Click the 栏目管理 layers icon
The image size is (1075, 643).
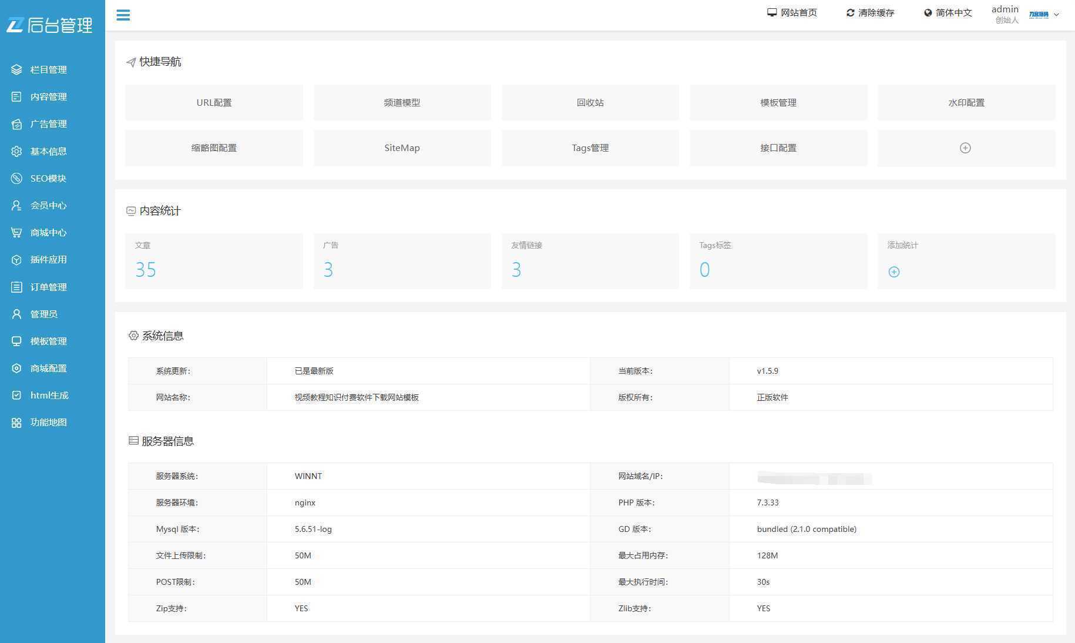tap(16, 69)
